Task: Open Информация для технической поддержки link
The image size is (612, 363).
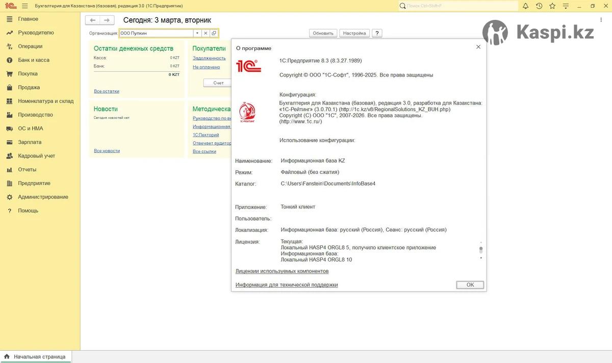Action: pyautogui.click(x=286, y=285)
